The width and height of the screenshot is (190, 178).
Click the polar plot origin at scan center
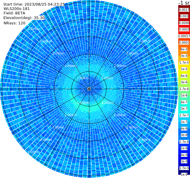point(89,89)
